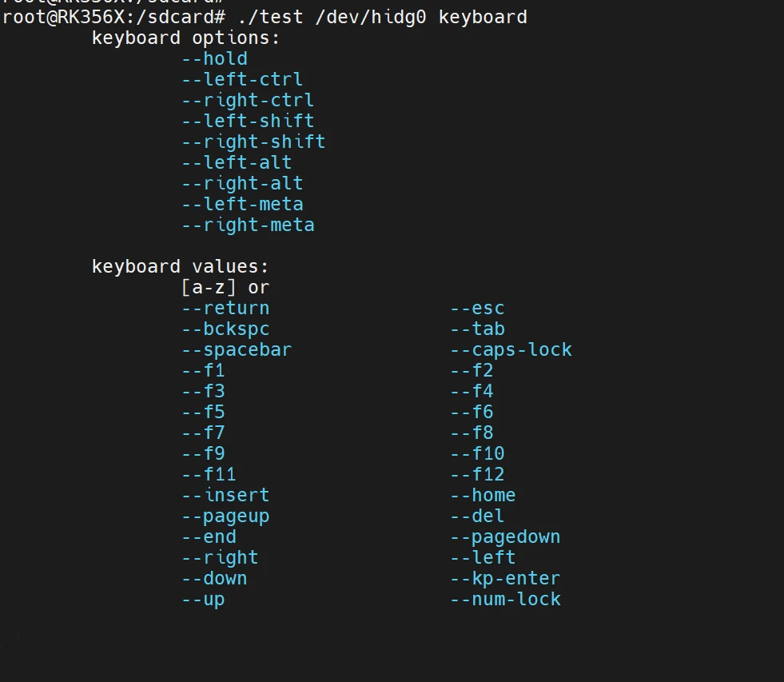784x682 pixels.
Task: Click the --f1 value
Action: pyautogui.click(x=203, y=371)
